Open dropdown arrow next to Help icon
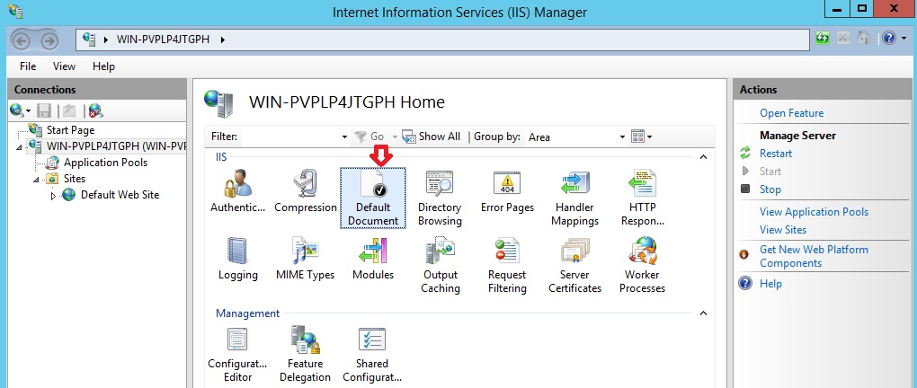This screenshot has height=388, width=917. 904,39
